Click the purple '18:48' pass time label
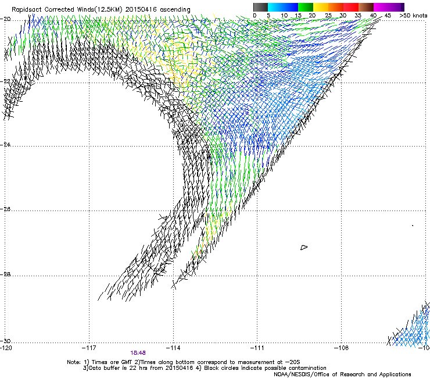Screen dimensions: 430x378 click(138, 353)
